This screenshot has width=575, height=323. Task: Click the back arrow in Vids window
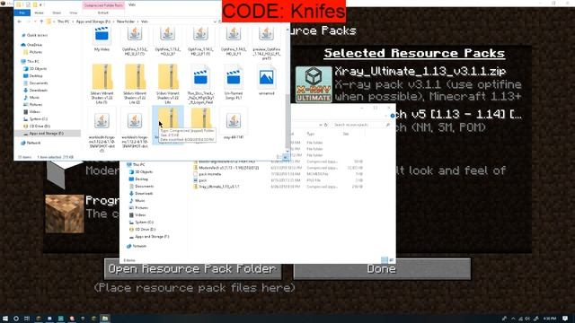20,22
